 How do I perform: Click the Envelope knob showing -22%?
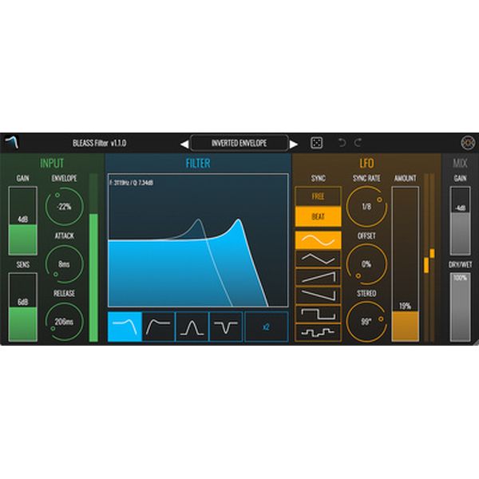(x=65, y=207)
